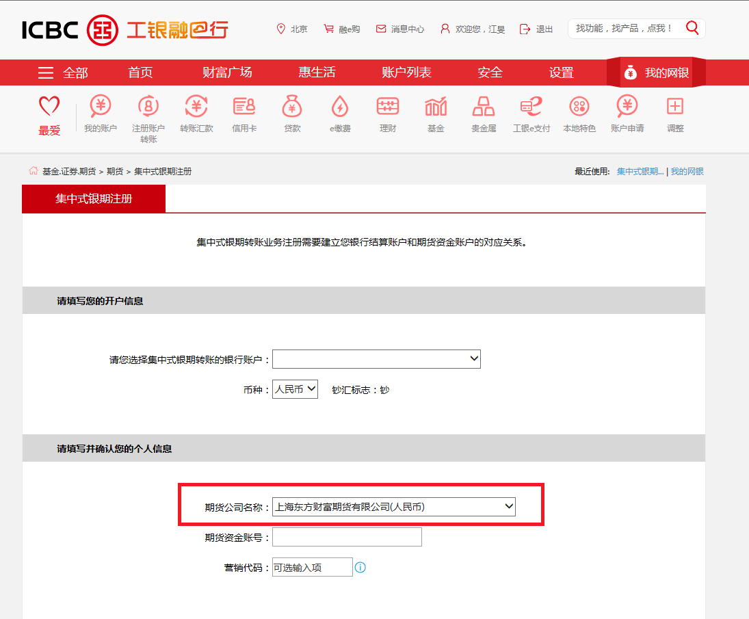This screenshot has width=749, height=619.
Task: Open 我的账户 icon
Action: (101, 105)
